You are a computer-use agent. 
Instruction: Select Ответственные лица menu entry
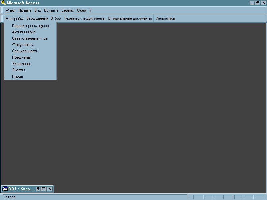coord(30,38)
